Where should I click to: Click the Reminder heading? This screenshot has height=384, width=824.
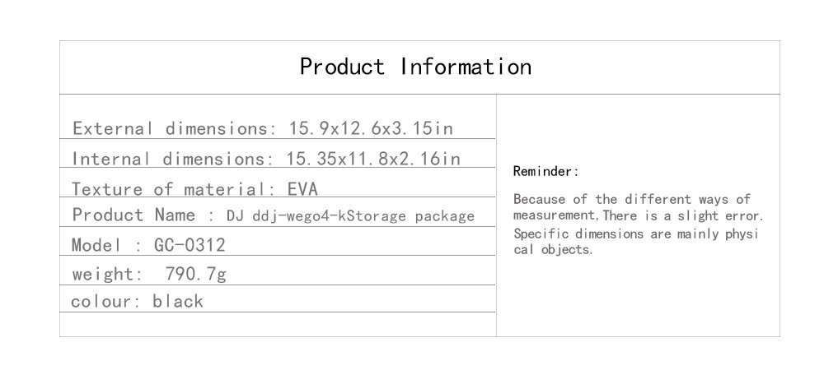[x=546, y=171]
